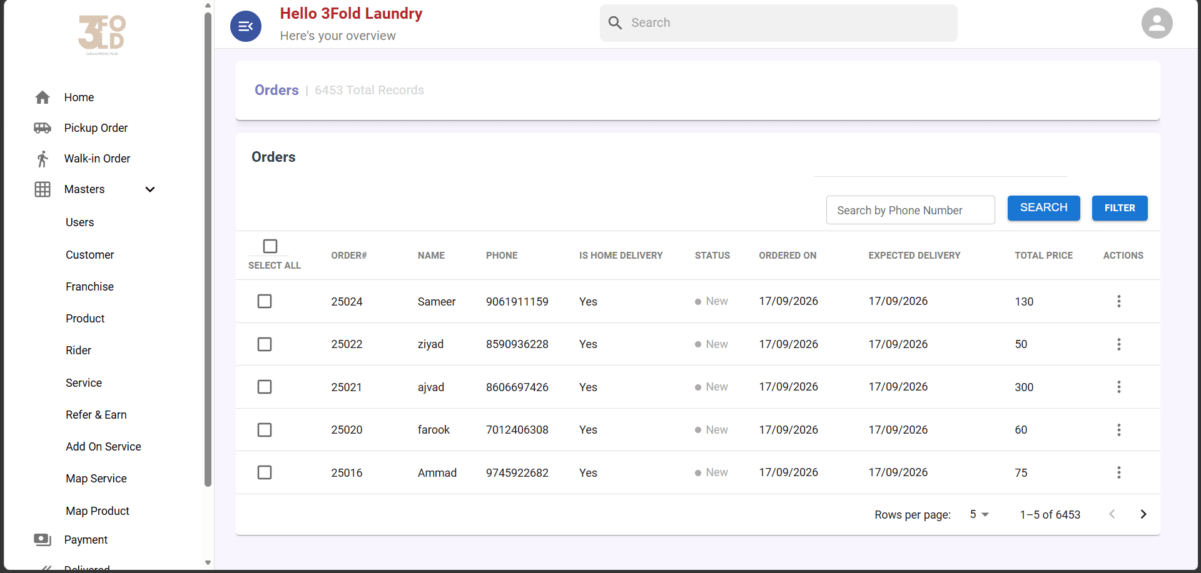The width and height of the screenshot is (1201, 573).
Task: Open Pickup Order in the sidebar
Action: tap(96, 128)
